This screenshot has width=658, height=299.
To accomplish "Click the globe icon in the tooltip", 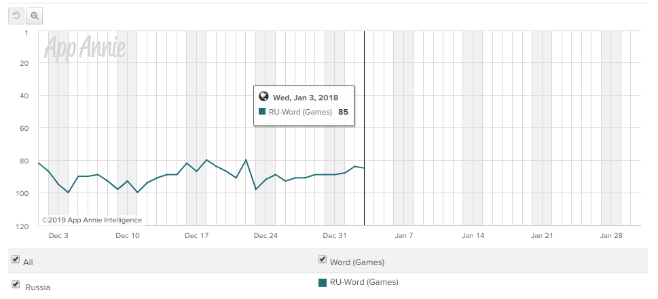I will pyautogui.click(x=264, y=98).
